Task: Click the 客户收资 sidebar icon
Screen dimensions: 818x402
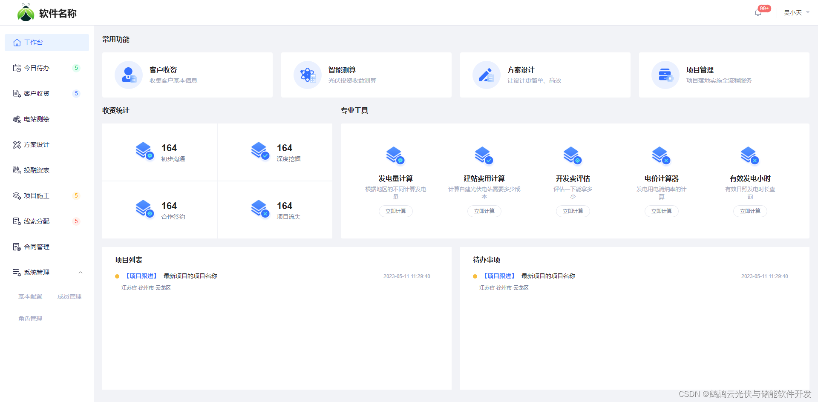Action: [x=17, y=94]
